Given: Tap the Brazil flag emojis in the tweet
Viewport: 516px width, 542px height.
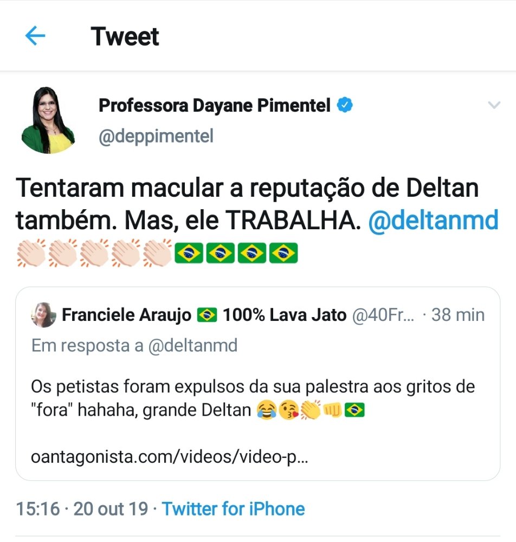Looking at the screenshot, I should 235,253.
